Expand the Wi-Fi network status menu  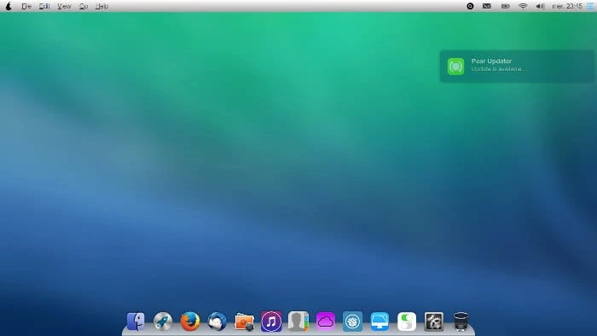coord(523,6)
